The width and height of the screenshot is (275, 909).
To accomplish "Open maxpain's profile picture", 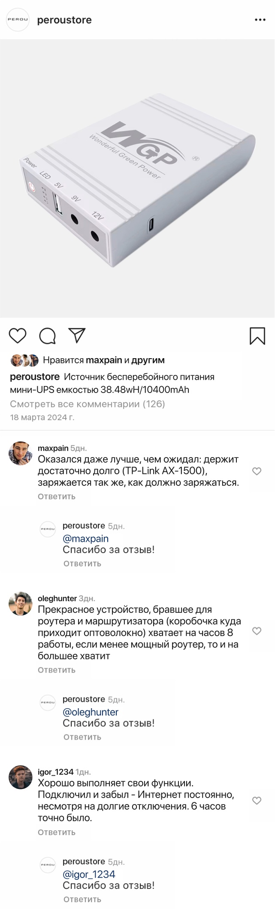I will click(21, 453).
